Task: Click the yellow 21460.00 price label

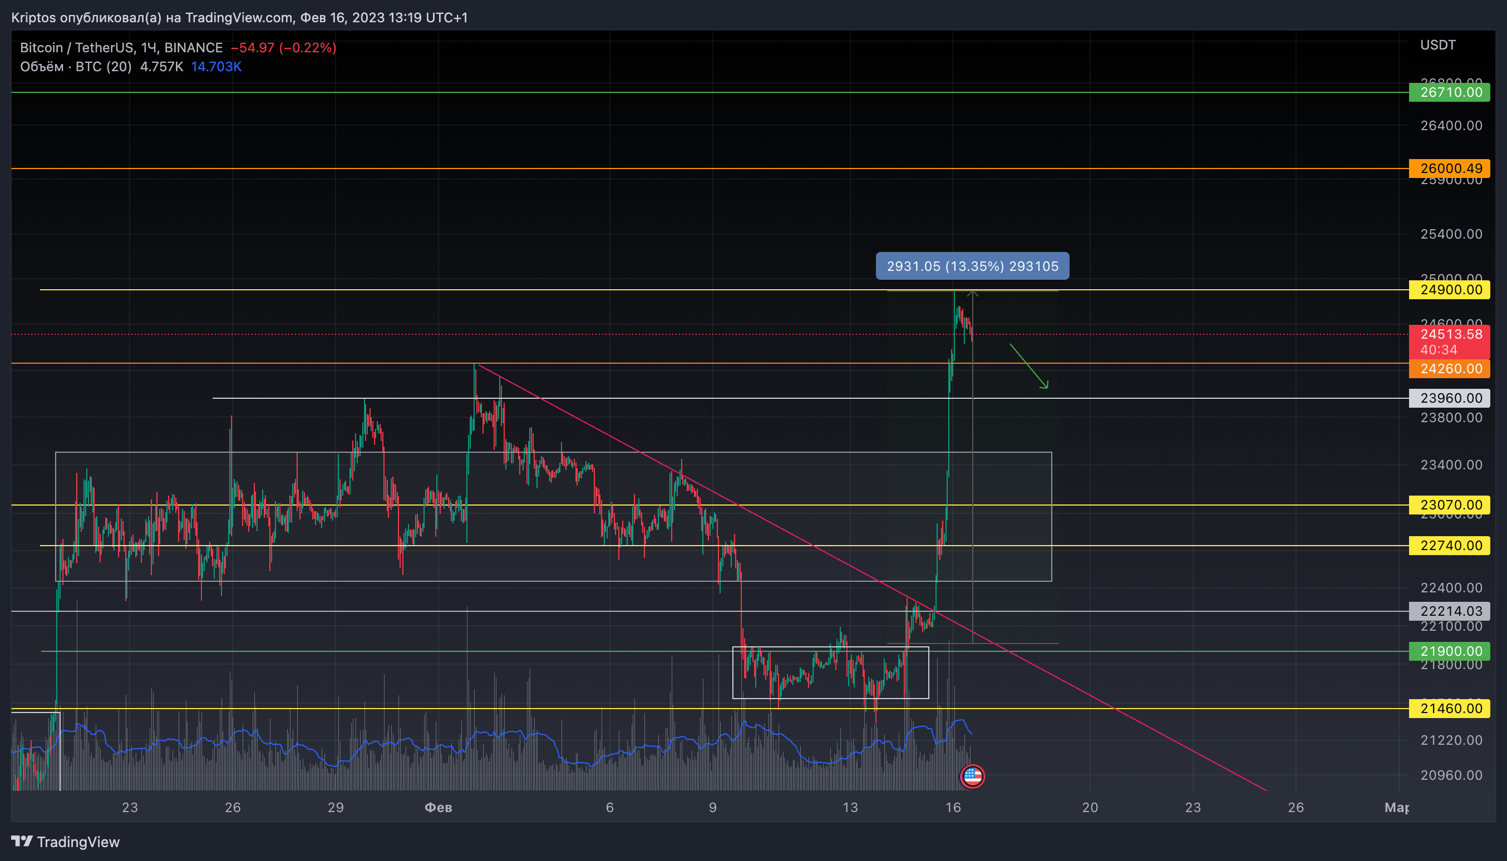Action: coord(1449,709)
